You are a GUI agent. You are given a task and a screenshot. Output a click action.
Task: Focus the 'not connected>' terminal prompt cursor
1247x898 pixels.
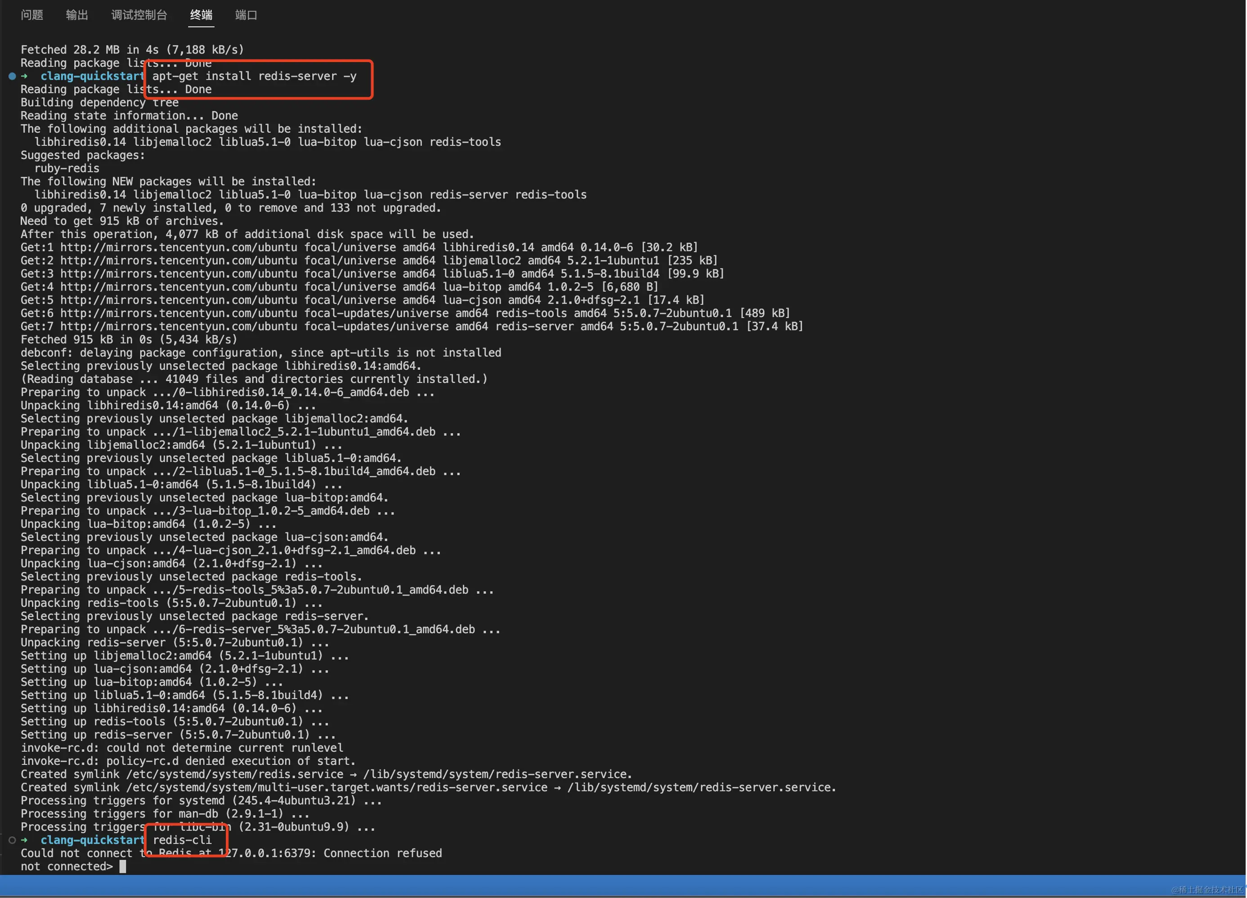tap(123, 867)
